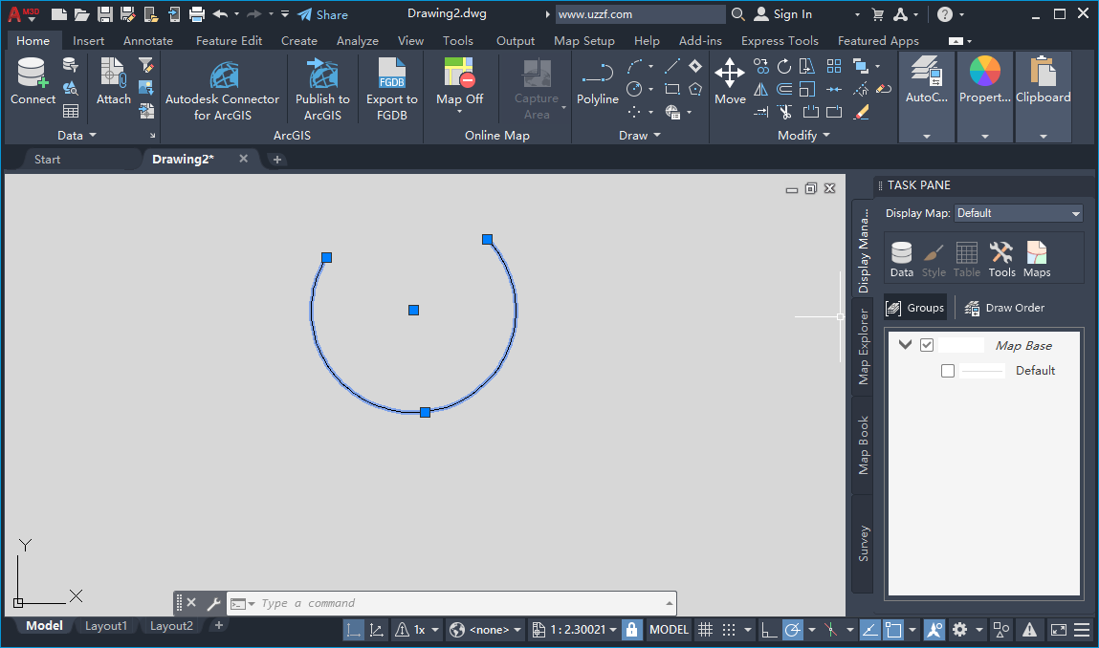Open the Display Map dropdown
This screenshot has height=648, width=1099.
[x=1018, y=212]
